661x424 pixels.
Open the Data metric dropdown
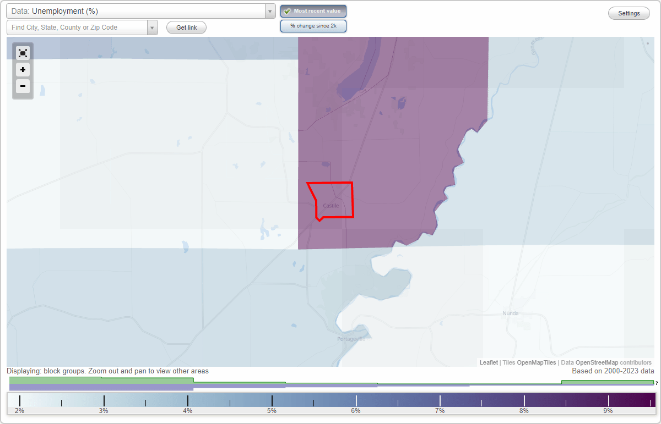point(269,10)
